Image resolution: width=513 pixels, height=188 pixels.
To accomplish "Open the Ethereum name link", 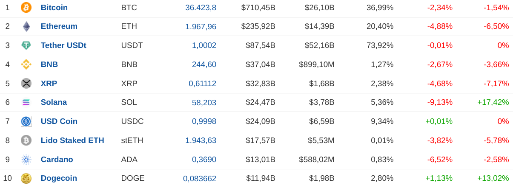I will (59, 26).
